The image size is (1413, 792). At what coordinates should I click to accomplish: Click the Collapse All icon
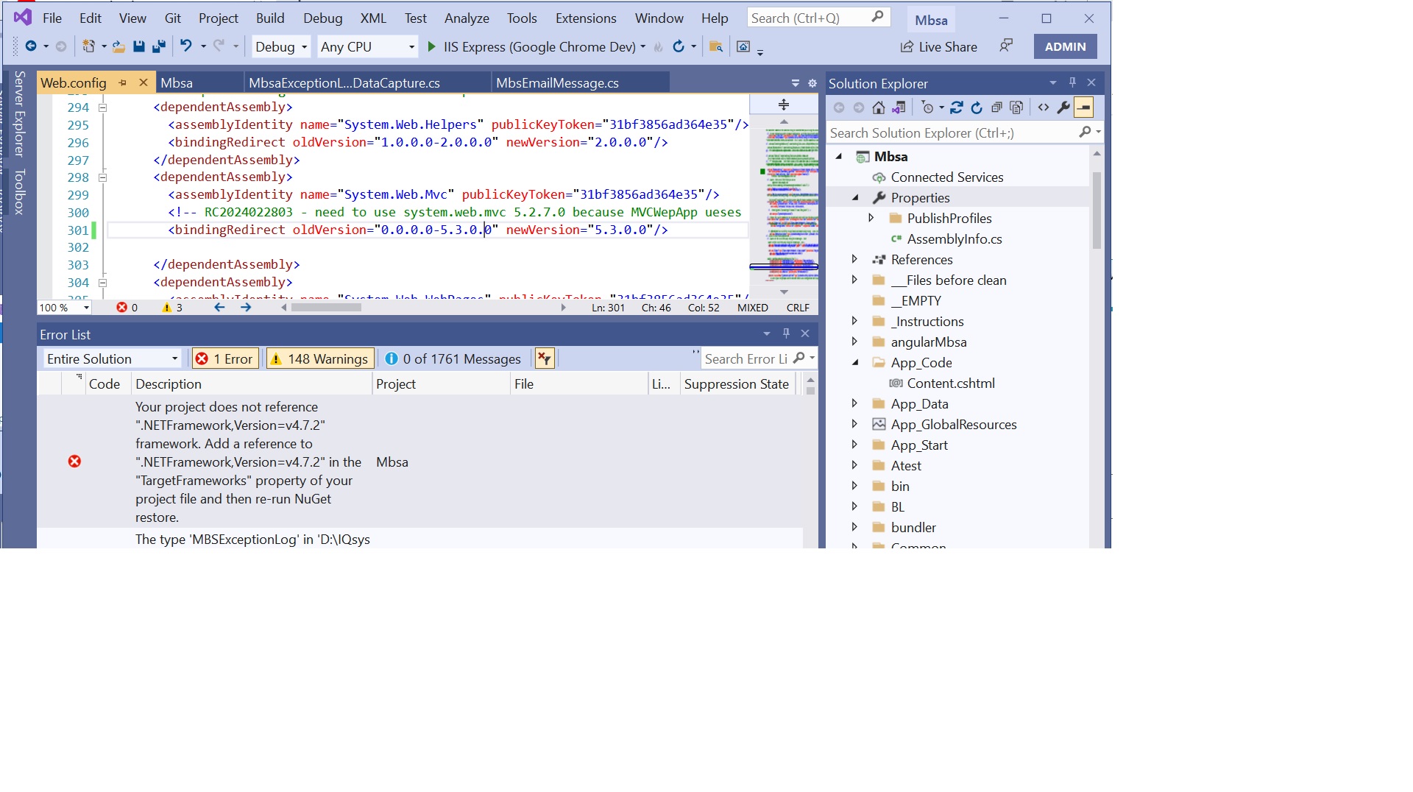coord(997,107)
